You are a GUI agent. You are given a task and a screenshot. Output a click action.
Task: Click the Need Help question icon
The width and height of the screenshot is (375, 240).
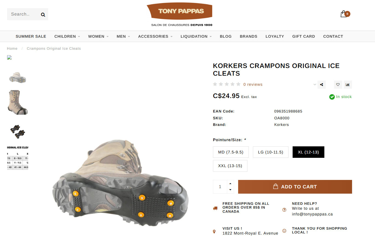pos(284,210)
